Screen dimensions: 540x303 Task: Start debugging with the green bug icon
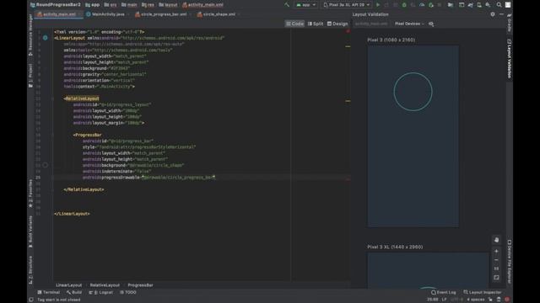tap(404, 5)
